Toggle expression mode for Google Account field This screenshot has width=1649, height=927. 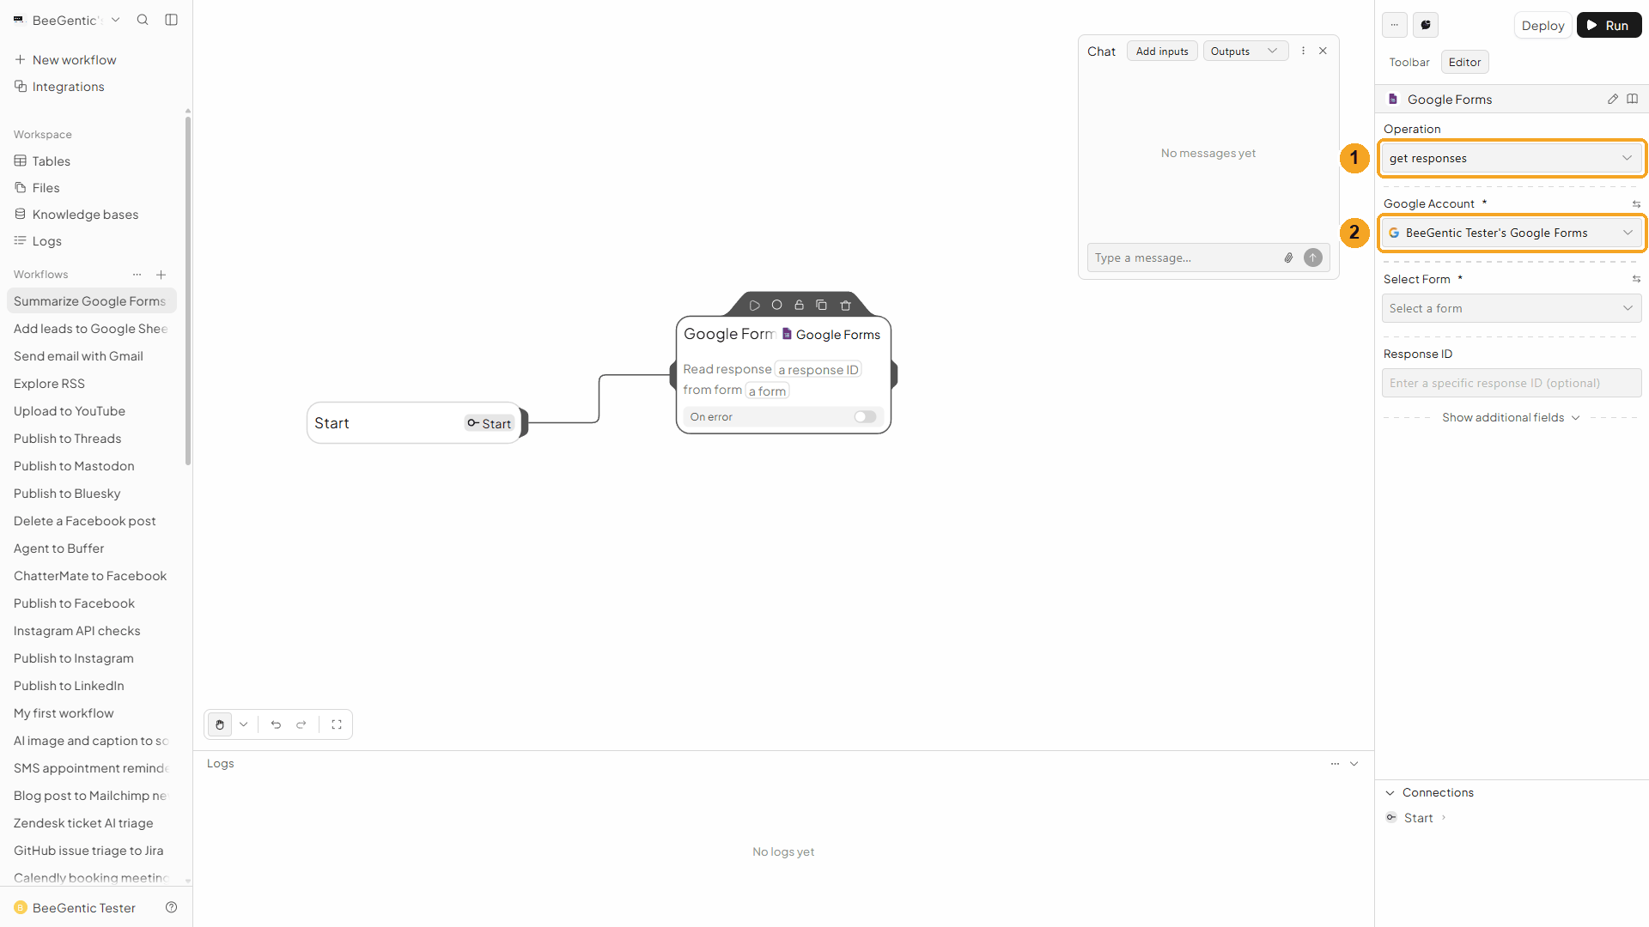point(1636,204)
